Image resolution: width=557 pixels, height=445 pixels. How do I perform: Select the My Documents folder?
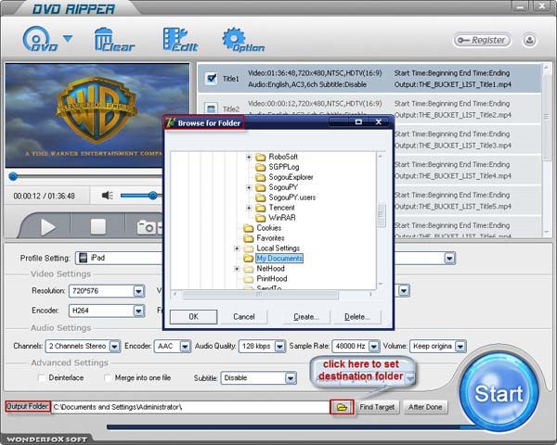click(x=279, y=259)
